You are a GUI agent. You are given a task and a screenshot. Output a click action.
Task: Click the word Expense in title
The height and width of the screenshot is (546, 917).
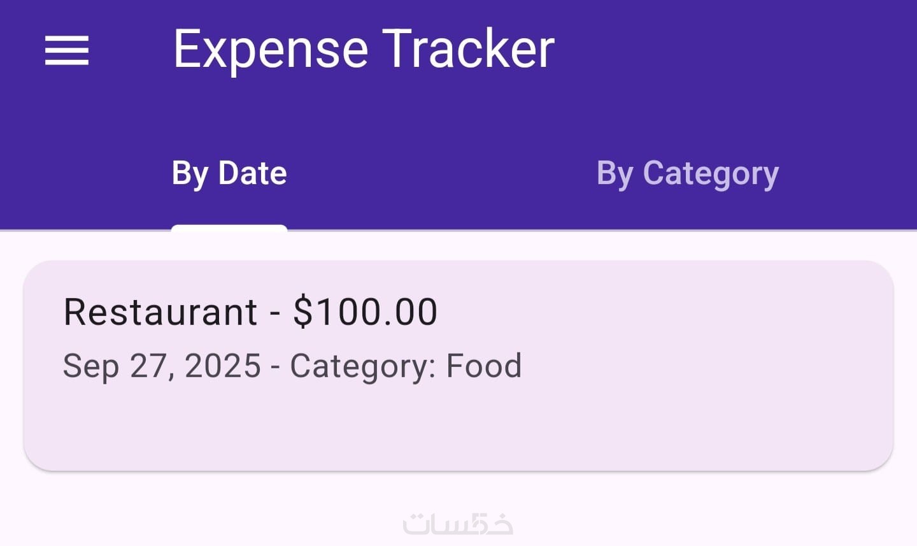coord(271,49)
